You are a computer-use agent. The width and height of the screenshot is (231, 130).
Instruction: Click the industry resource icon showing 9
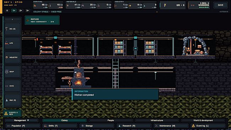point(130,6)
